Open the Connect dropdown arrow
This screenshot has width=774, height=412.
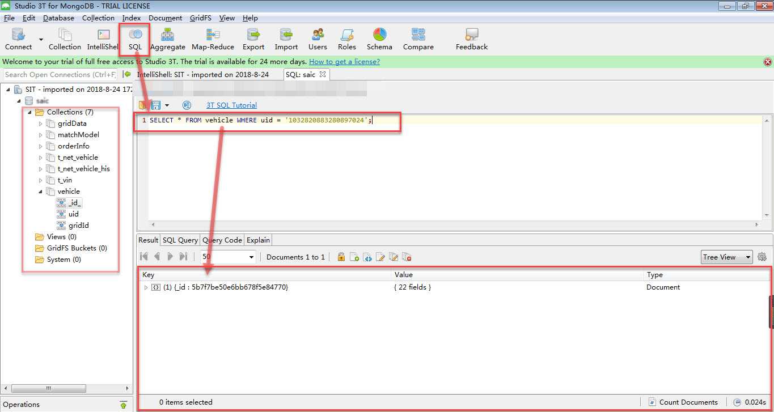[41, 40]
